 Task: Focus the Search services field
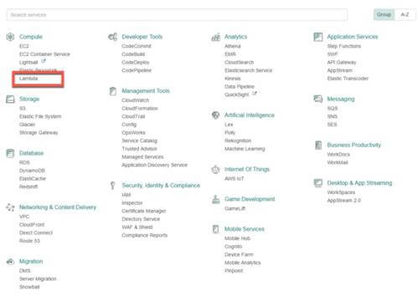click(177, 15)
